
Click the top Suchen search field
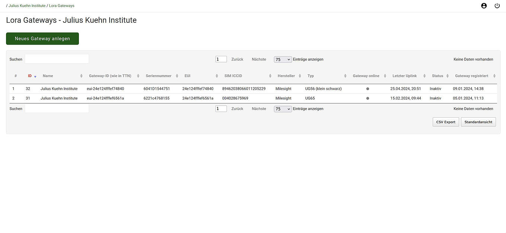[57, 59]
